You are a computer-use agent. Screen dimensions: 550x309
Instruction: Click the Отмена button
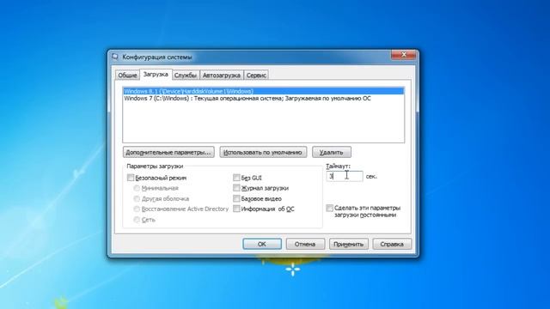coord(305,244)
